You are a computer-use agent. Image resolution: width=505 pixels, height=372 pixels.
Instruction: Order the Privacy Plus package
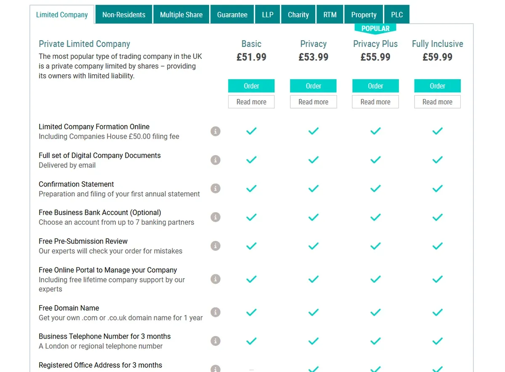click(375, 86)
